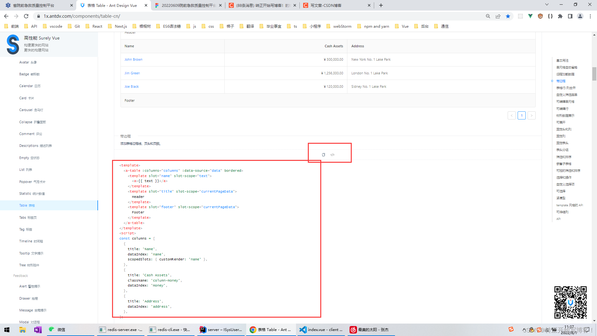Image resolution: width=597 pixels, height=336 pixels.
Task: Open Chrome three-dot menu
Action: (x=590, y=16)
